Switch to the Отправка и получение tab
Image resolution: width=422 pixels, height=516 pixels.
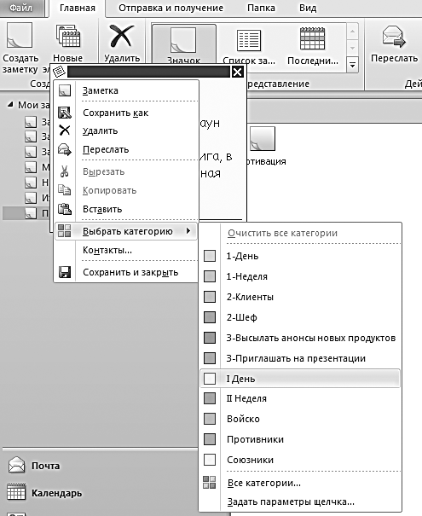171,8
